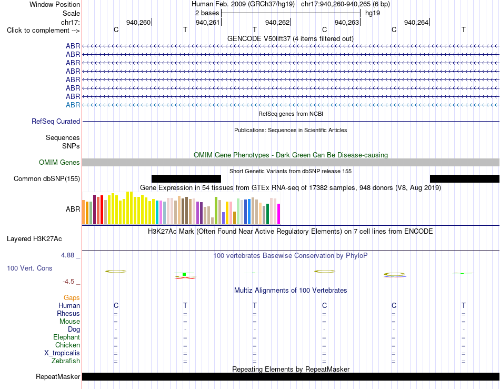Click the 'chr17:' ruler label
This screenshot has width=500, height=389.
[x=70, y=22]
